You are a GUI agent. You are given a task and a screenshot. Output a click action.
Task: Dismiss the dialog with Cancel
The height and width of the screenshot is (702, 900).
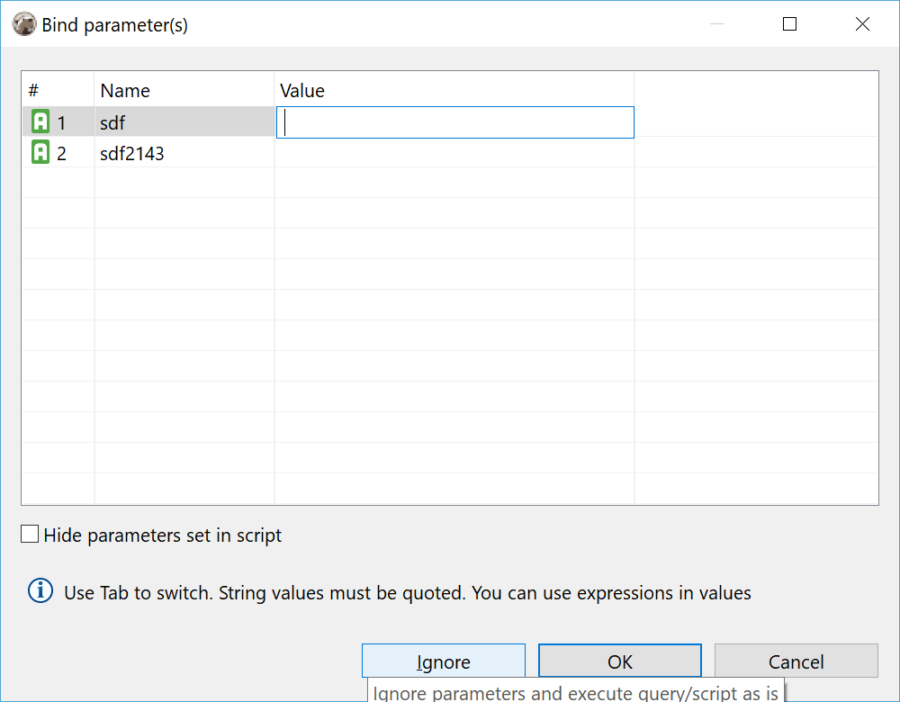point(796,661)
